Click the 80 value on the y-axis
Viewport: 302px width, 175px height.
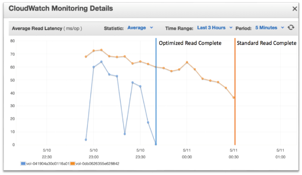point(13,41)
